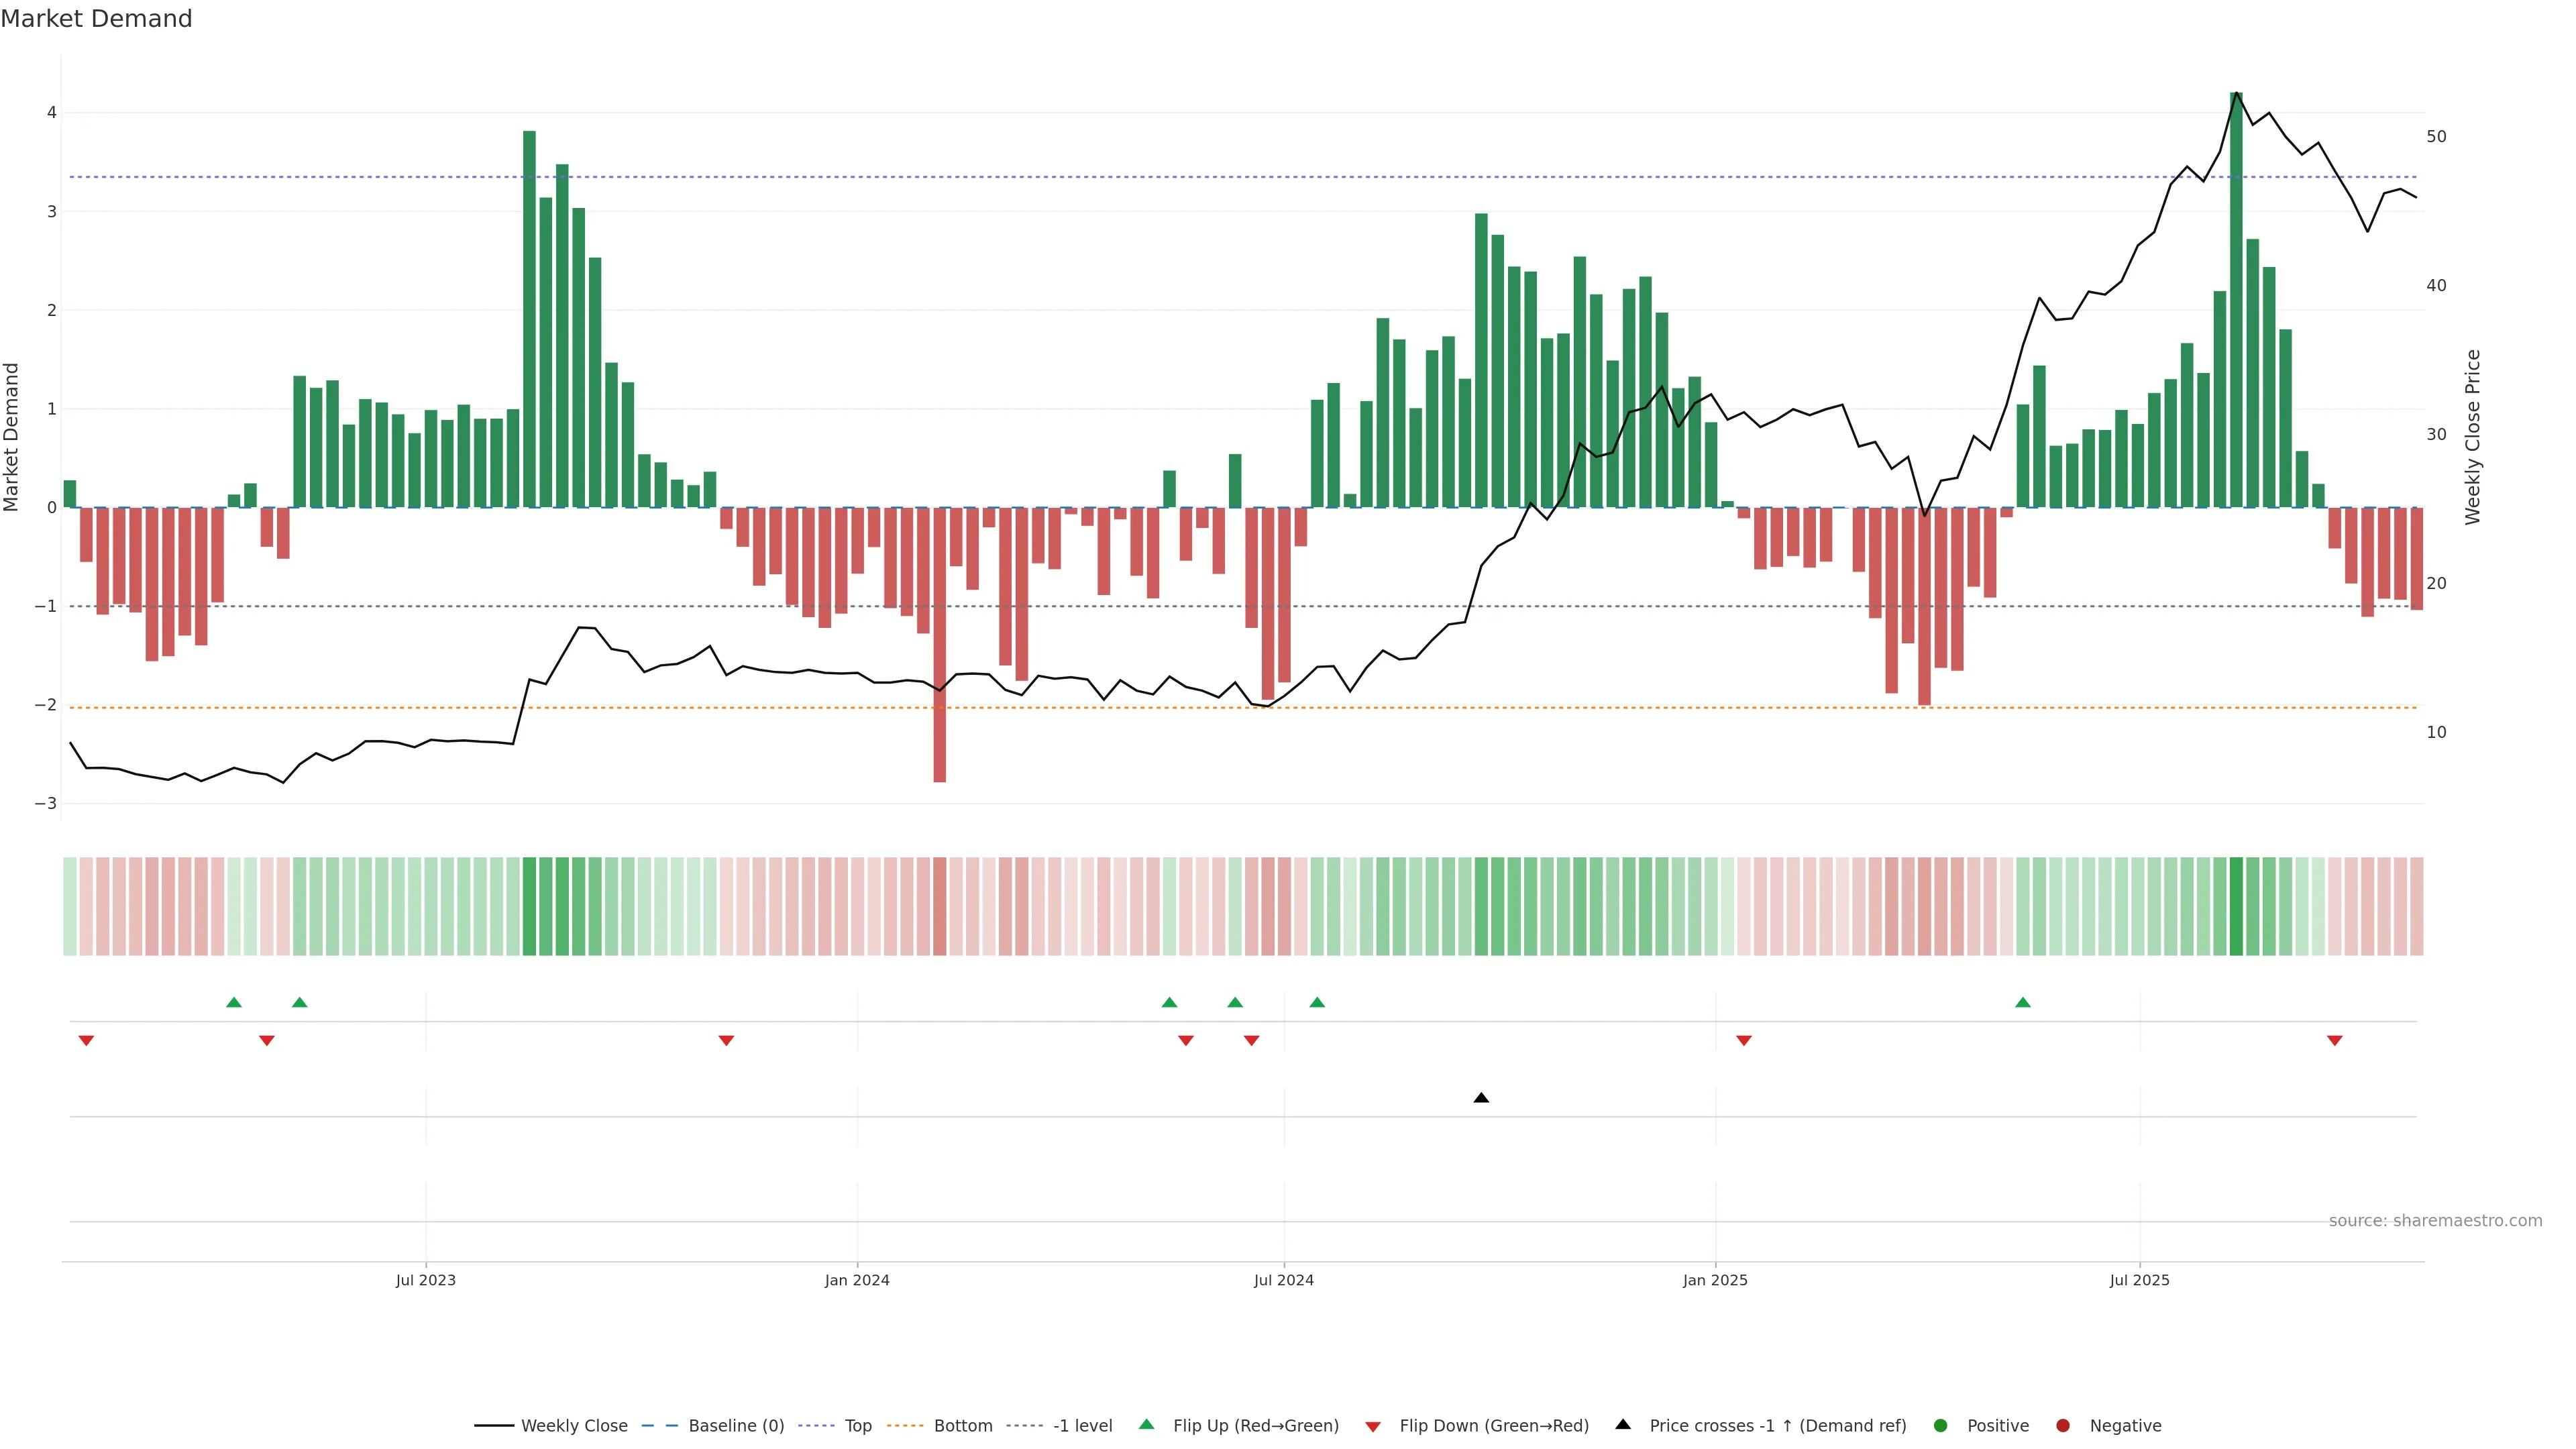
Task: Click the Jul 2024 axis label
Action: (x=1284, y=1281)
